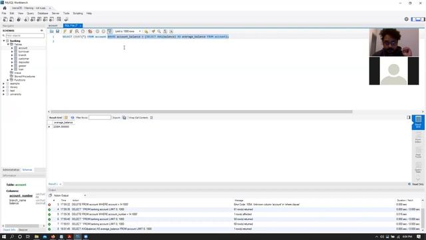Viewport: 426px width, 240px height.
Task: Search table data icon in main toolbar
Action: pos(59,19)
